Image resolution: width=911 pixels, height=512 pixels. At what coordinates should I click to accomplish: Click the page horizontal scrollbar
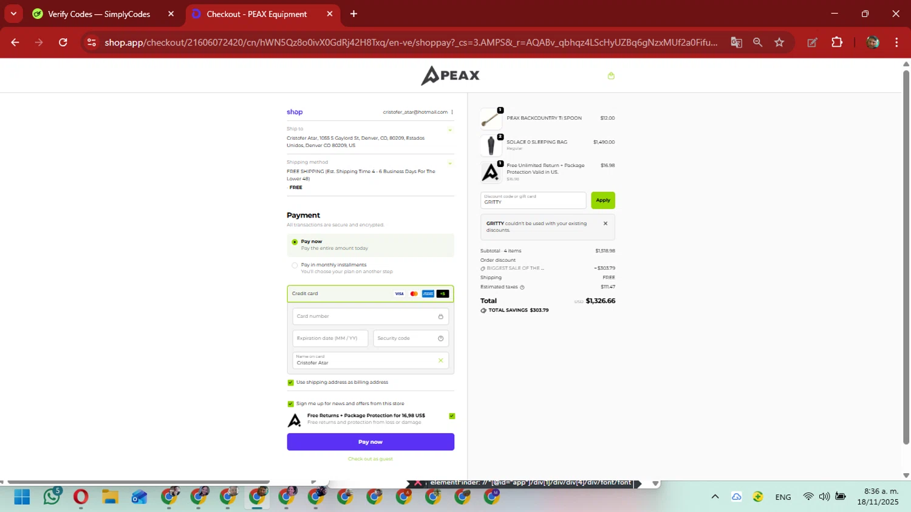tap(138, 482)
